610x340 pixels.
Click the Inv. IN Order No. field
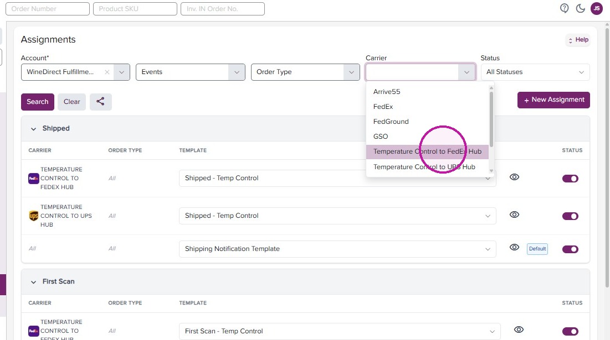(x=223, y=8)
